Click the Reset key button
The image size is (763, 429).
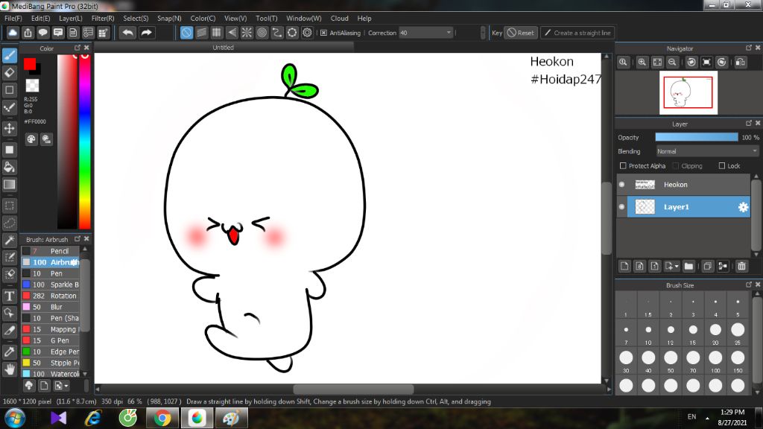(x=521, y=33)
